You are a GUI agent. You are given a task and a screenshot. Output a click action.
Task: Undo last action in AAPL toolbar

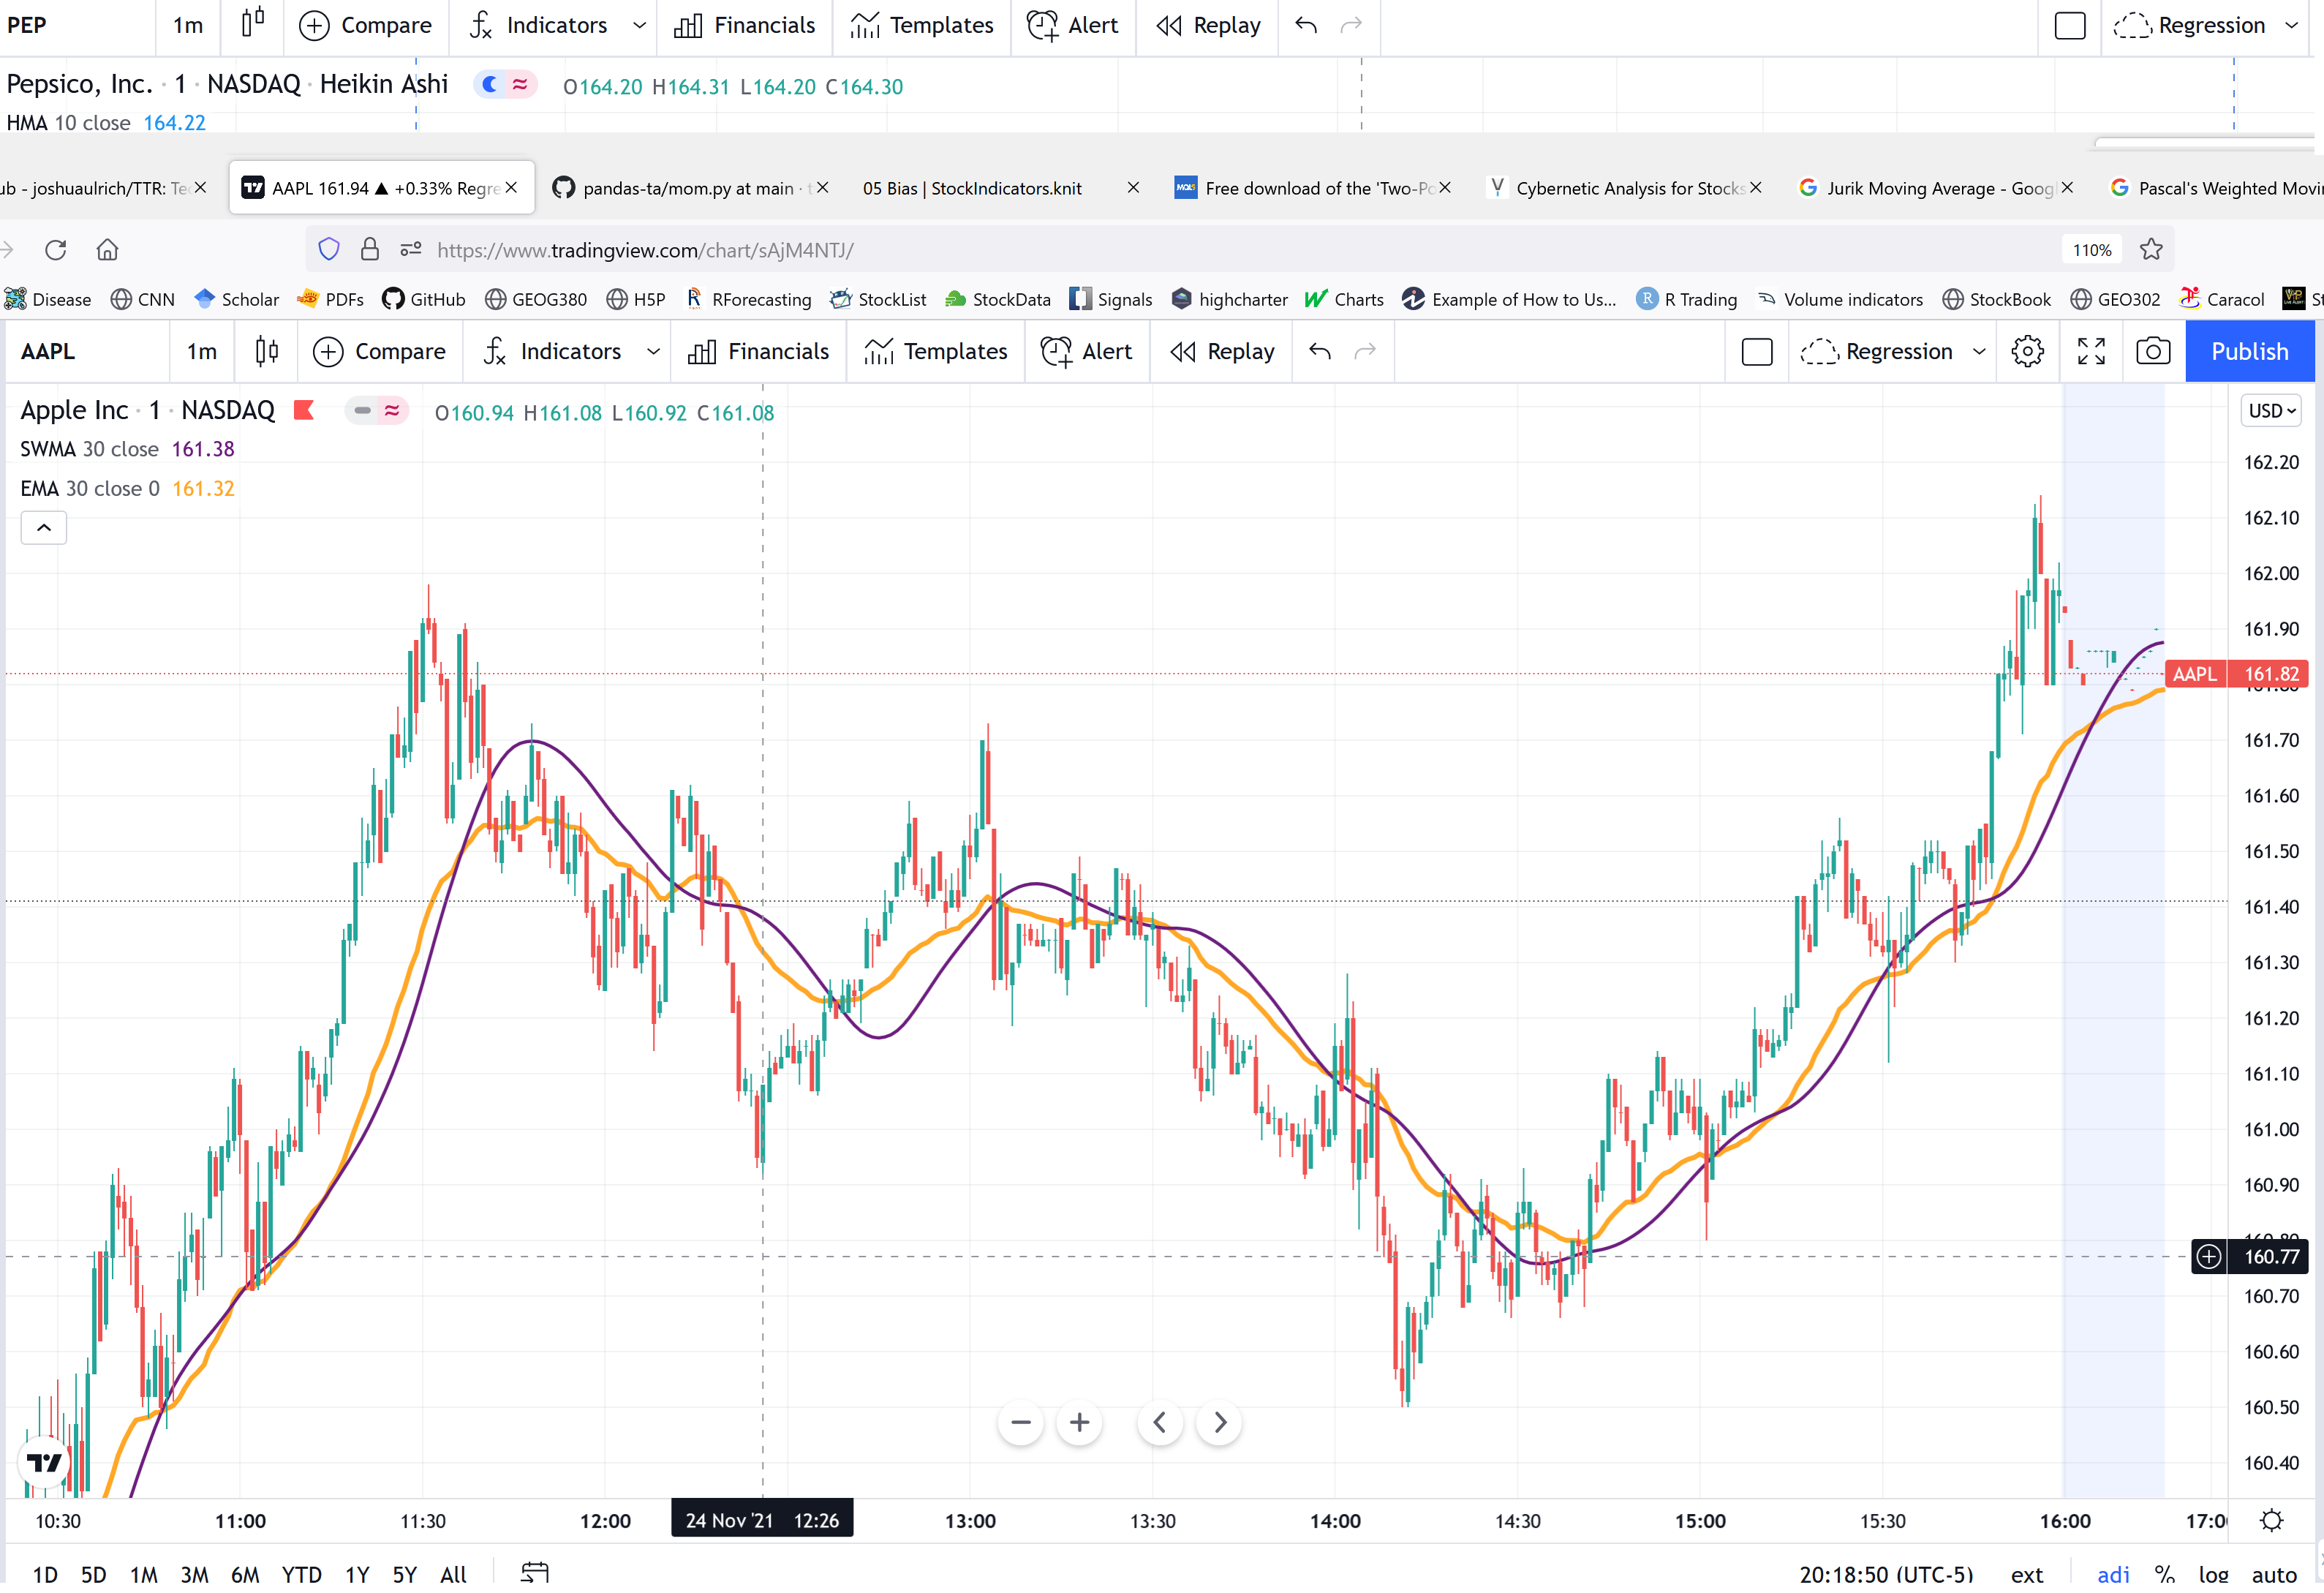point(1319,352)
